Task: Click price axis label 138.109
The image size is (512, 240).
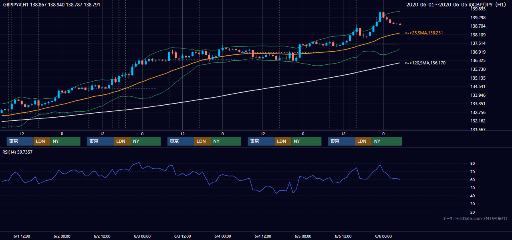Action: 478,35
